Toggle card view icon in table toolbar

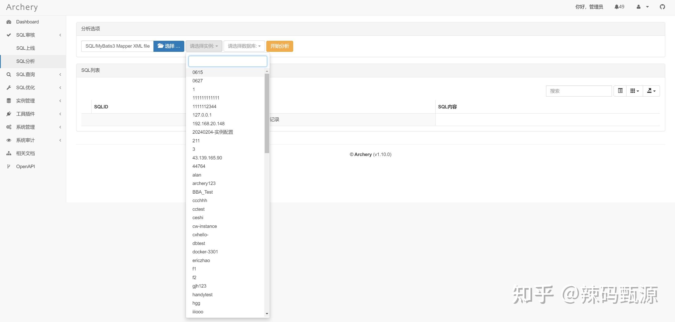click(x=620, y=91)
